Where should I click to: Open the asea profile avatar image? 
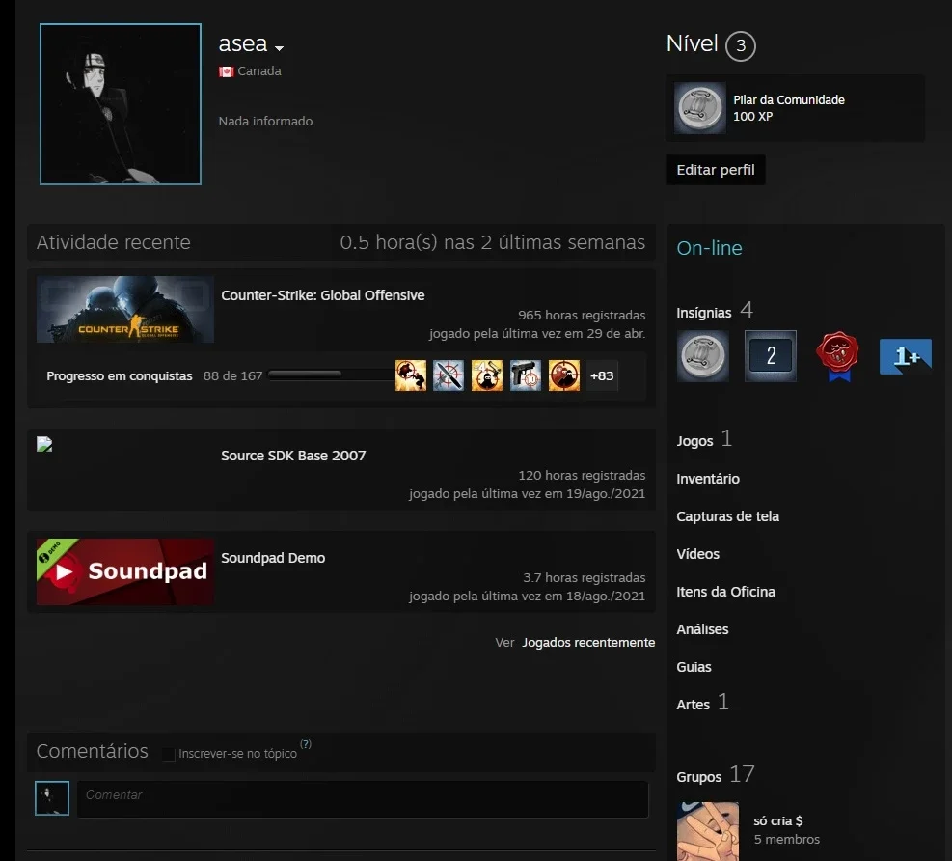click(x=121, y=104)
